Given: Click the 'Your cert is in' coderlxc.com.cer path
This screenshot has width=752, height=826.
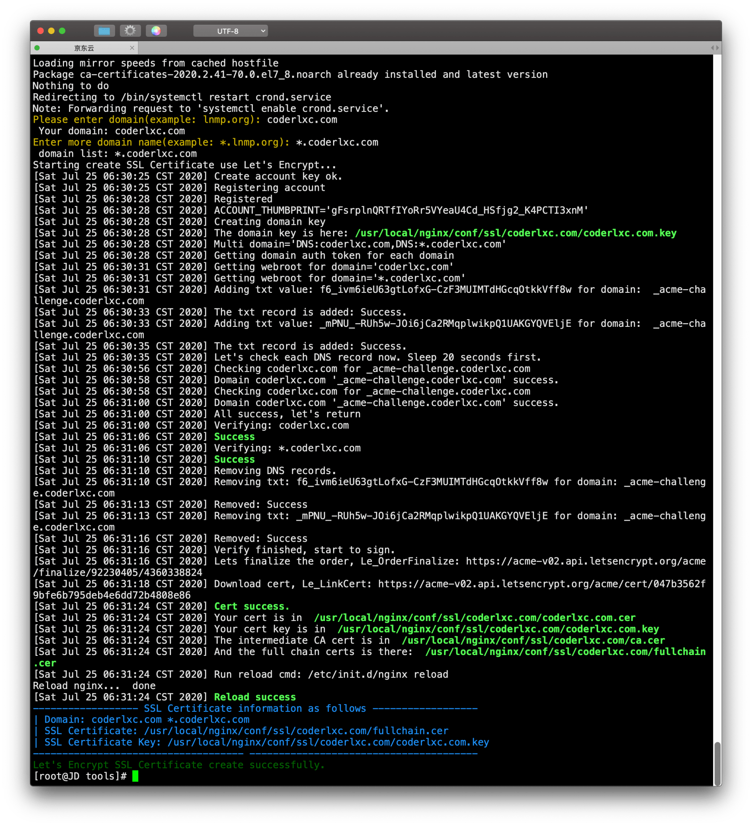Looking at the screenshot, I should 475,618.
